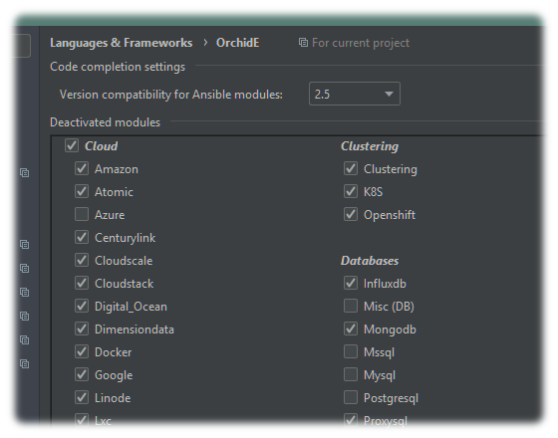This screenshot has width=558, height=438.
Task: Toggle the Google checkbox
Action: tap(82, 374)
